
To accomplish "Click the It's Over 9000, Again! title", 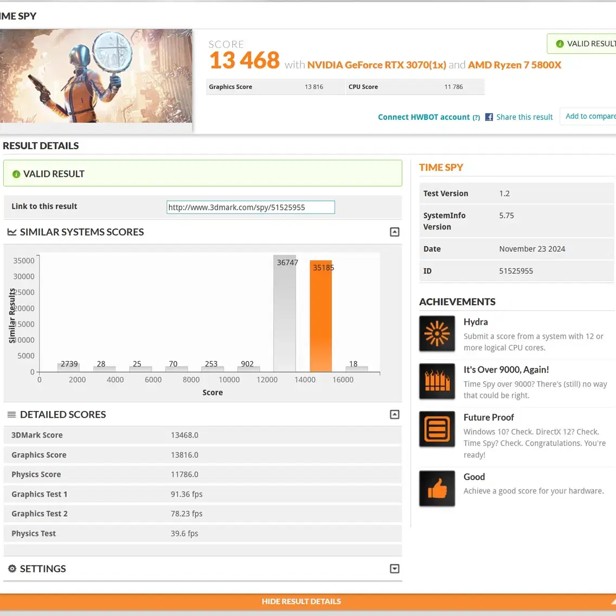I will (506, 370).
